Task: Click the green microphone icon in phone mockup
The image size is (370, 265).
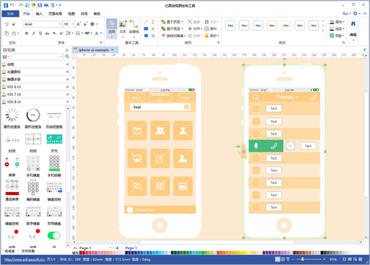Action: coord(256,146)
